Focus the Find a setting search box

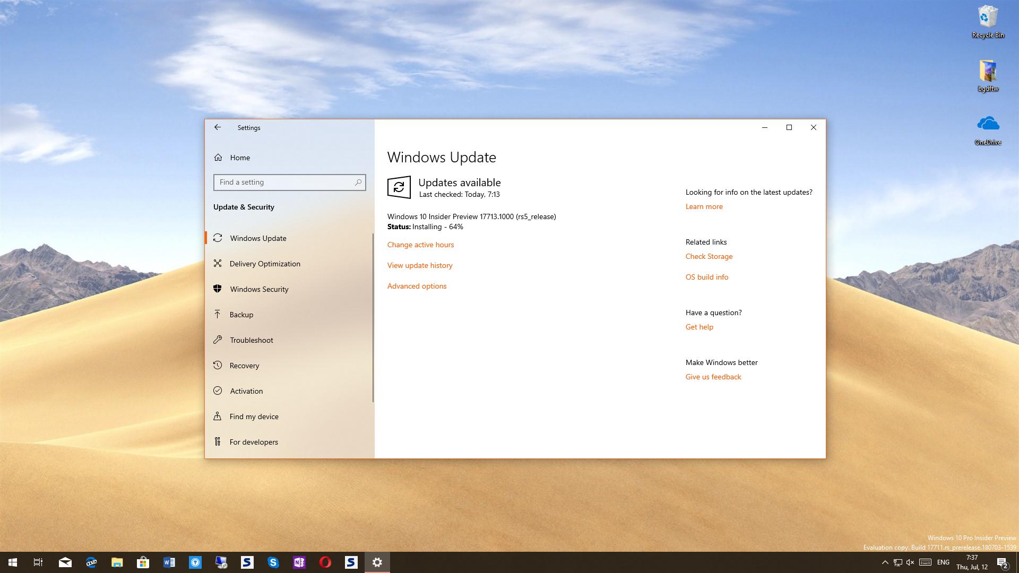[x=289, y=182]
